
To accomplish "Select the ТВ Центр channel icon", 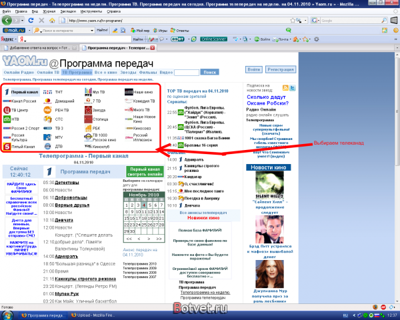I will (x=7, y=110).
